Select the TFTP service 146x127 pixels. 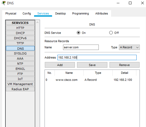[20, 43]
